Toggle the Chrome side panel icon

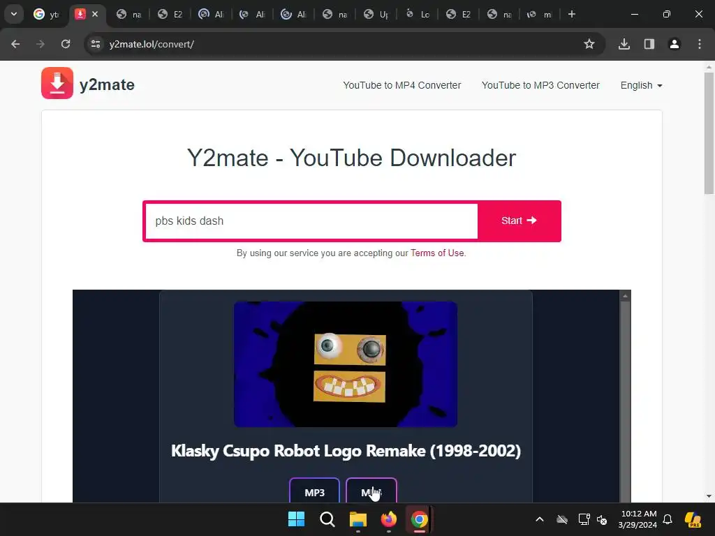point(649,44)
